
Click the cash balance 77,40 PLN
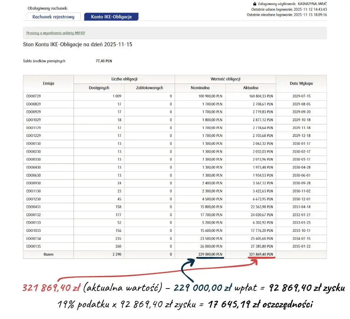pyautogui.click(x=104, y=61)
